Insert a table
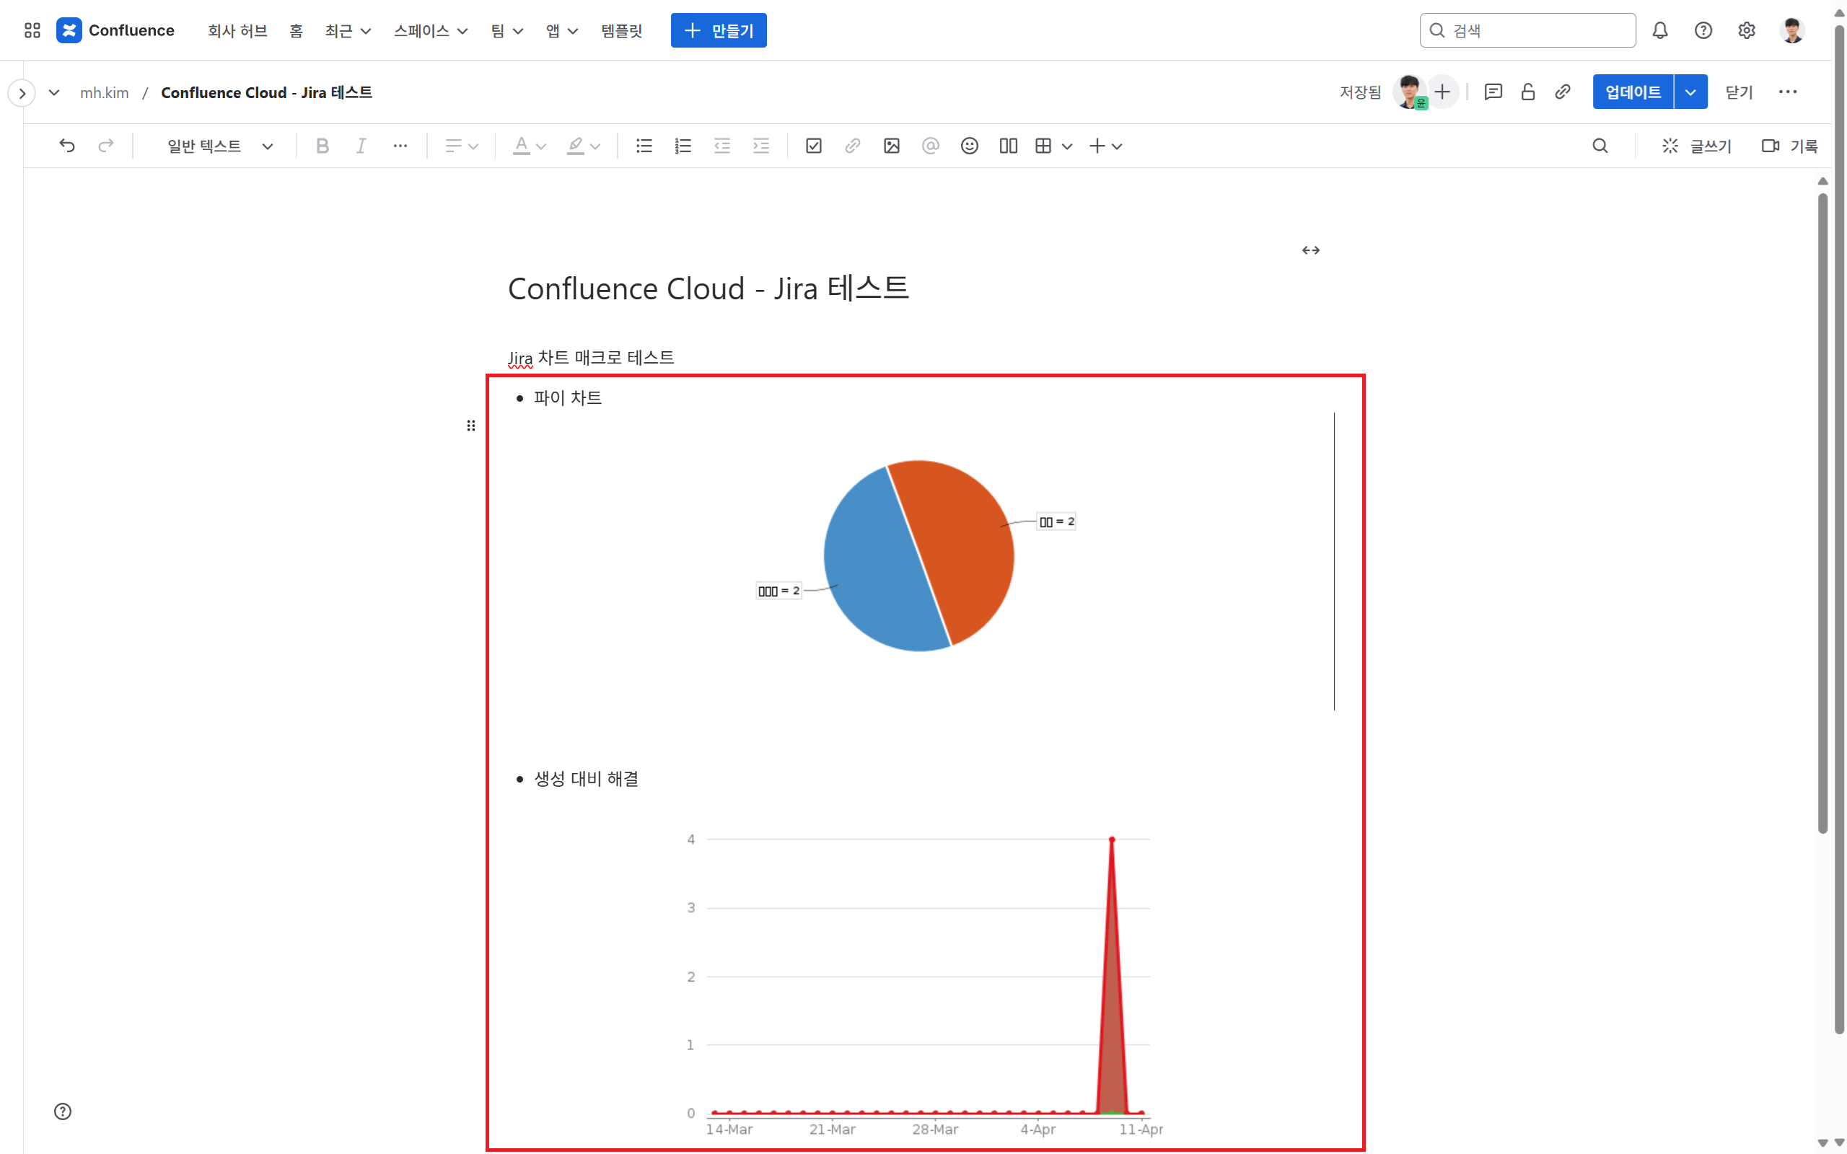The width and height of the screenshot is (1847, 1154). 1043,146
